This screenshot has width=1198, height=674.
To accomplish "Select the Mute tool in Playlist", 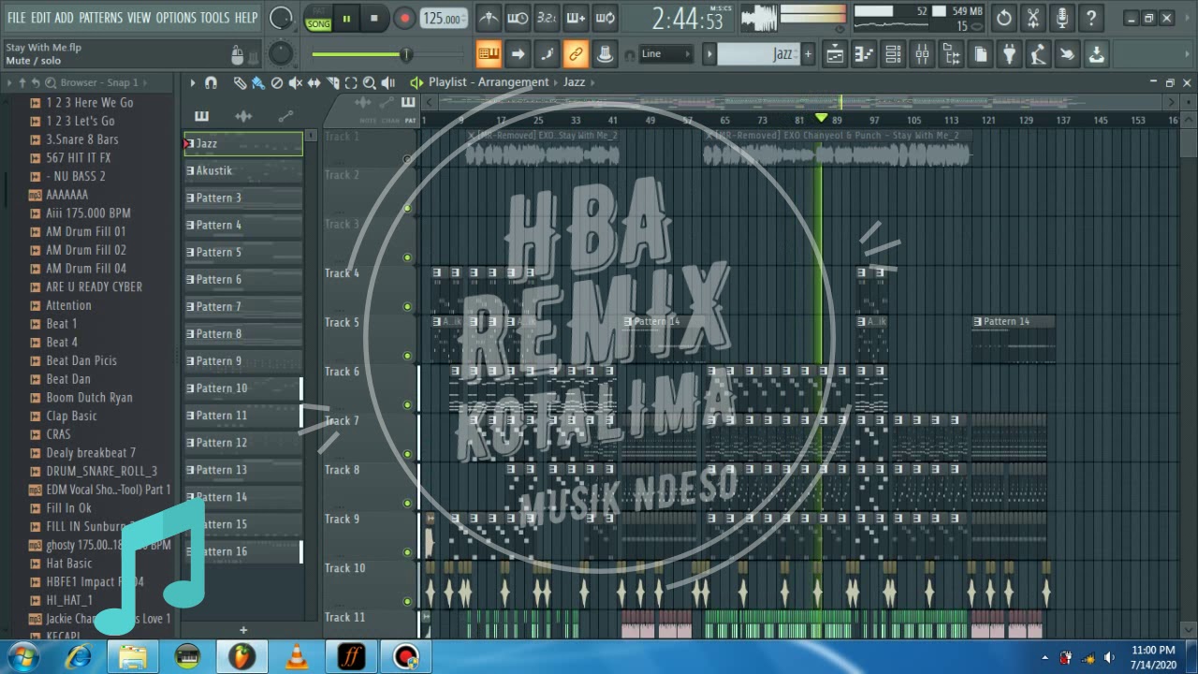I will (x=296, y=82).
